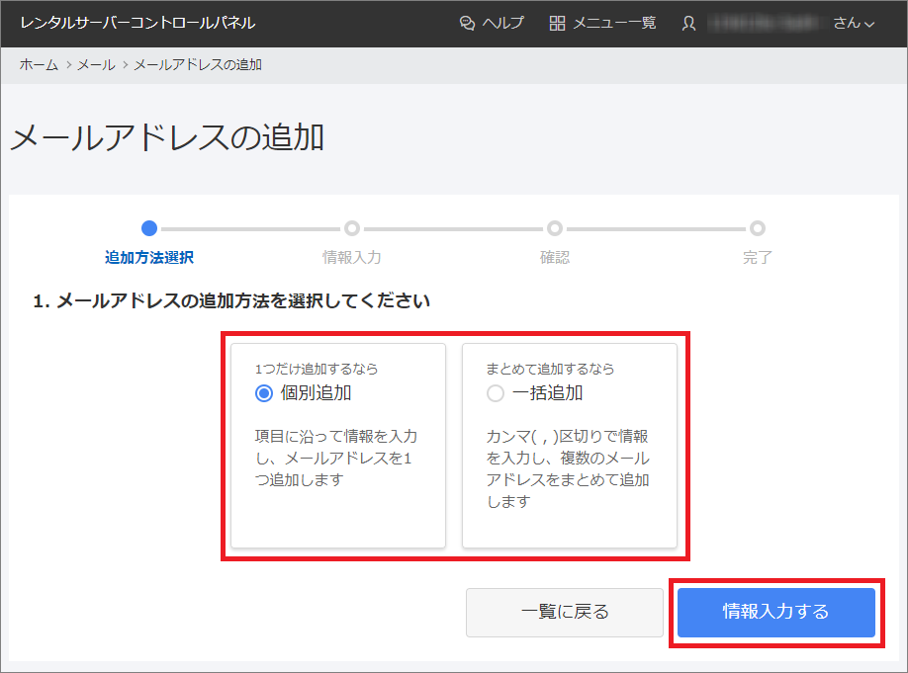Click the 確認 step indicator circle
908x673 pixels.
click(x=555, y=228)
